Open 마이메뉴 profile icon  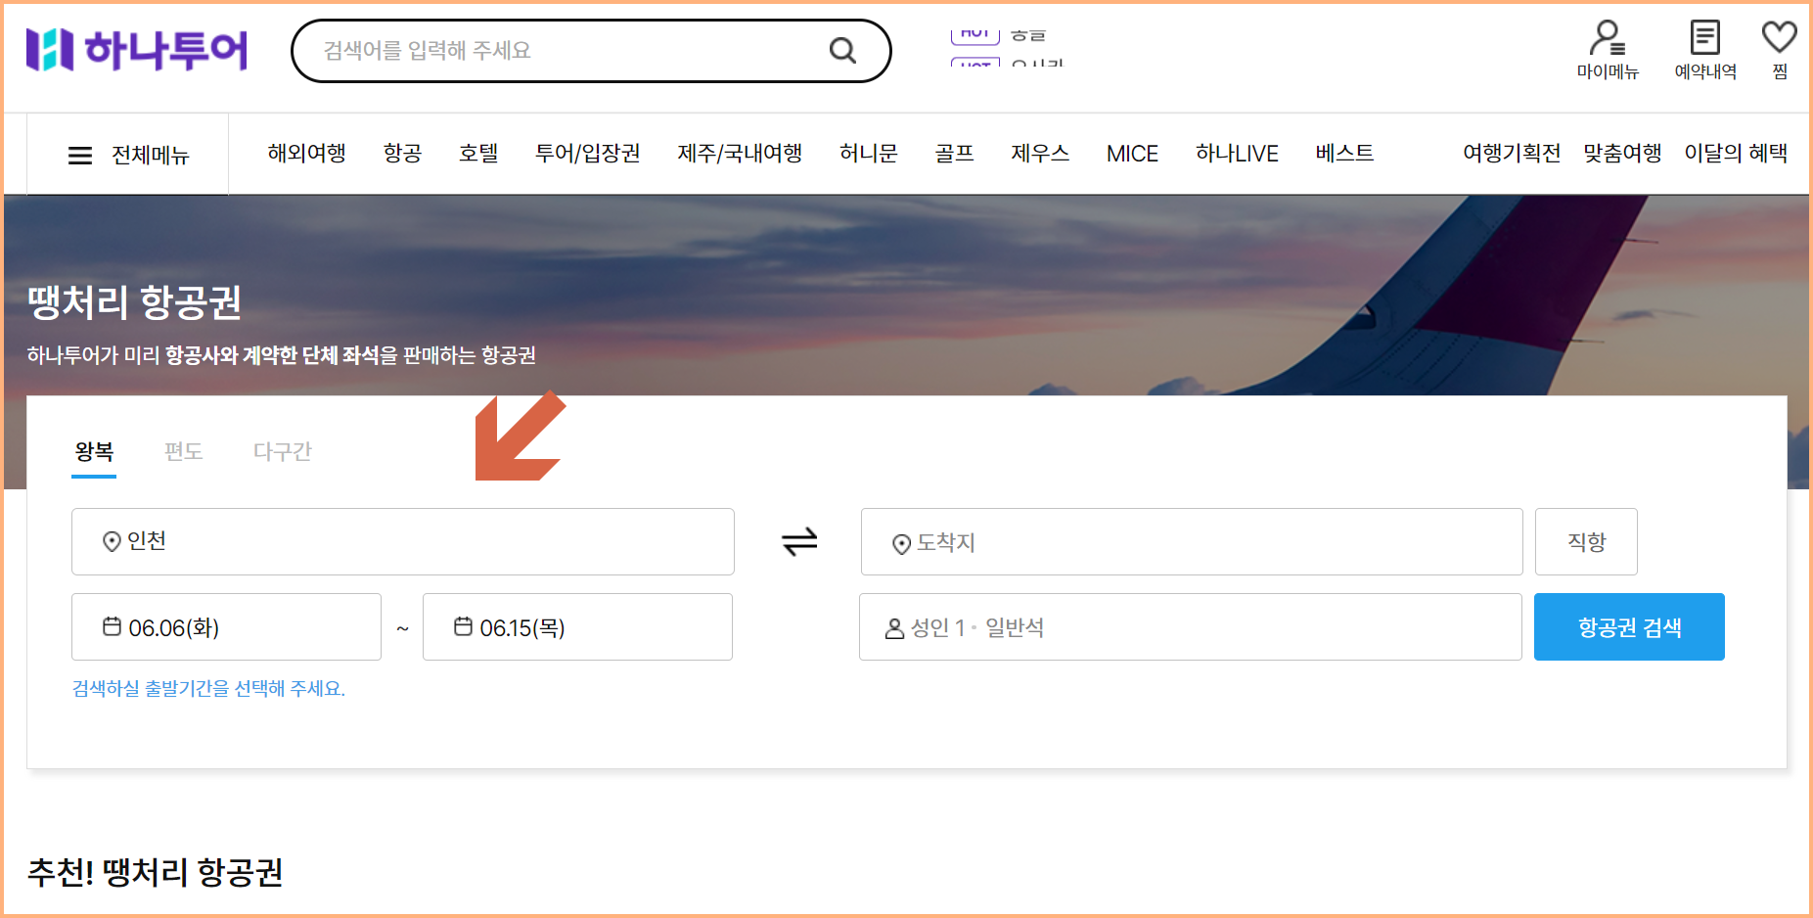pyautogui.click(x=1607, y=38)
